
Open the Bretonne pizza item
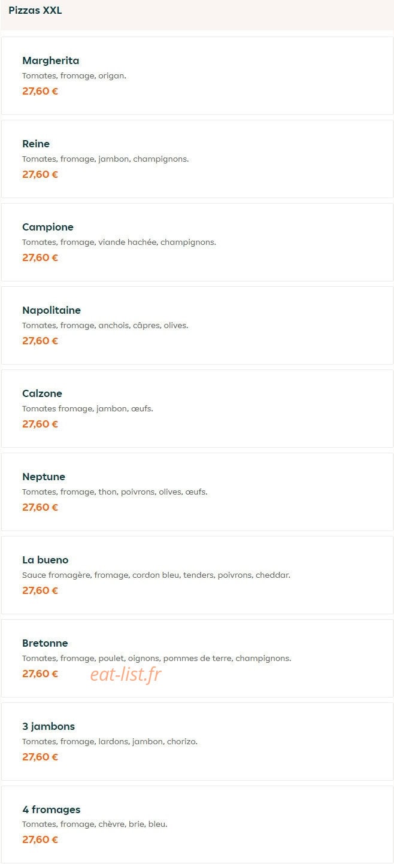click(x=197, y=658)
